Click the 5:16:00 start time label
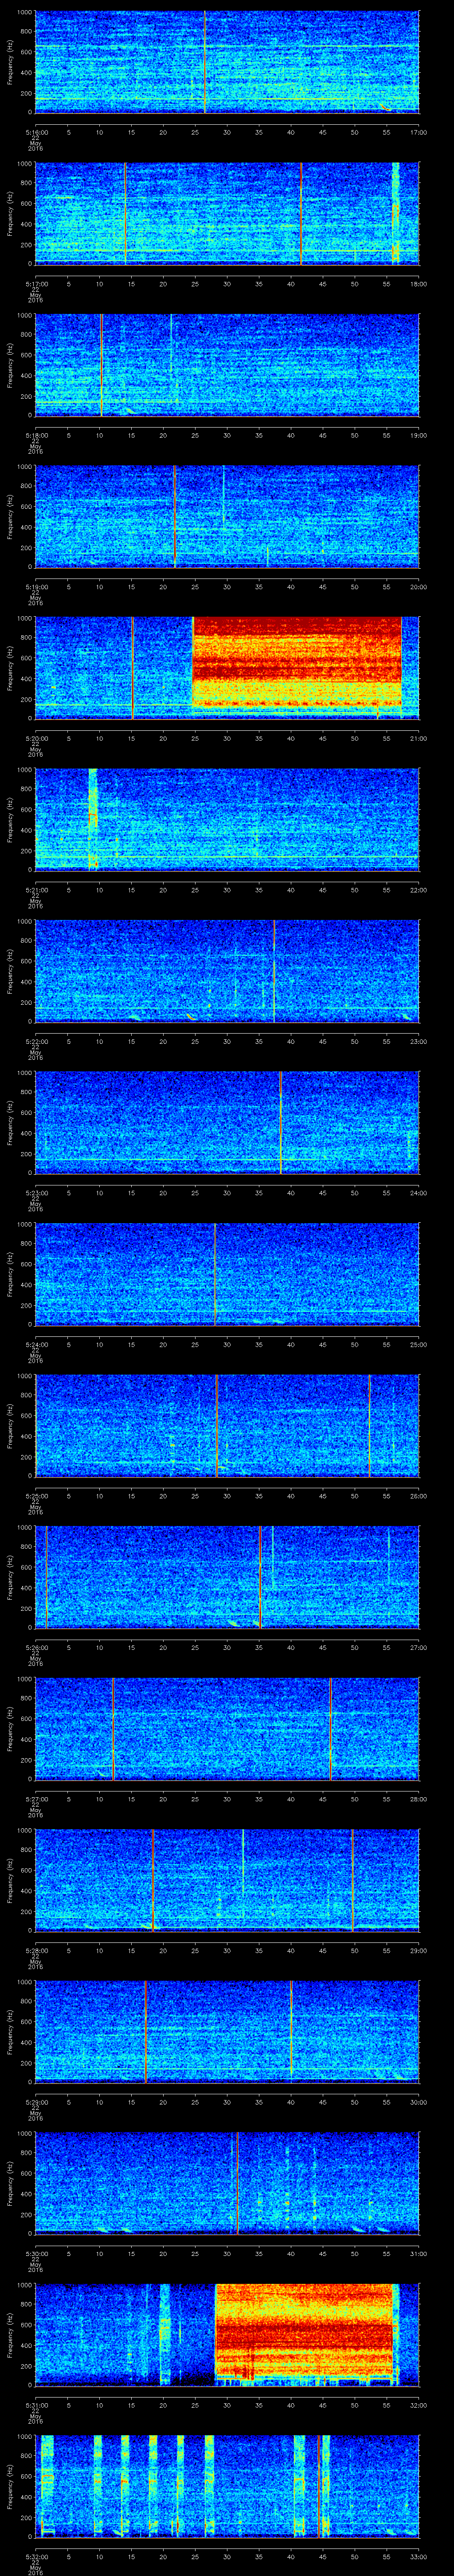454x2576 pixels. (36, 132)
